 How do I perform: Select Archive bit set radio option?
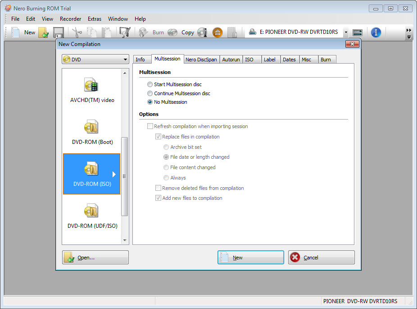(x=166, y=147)
